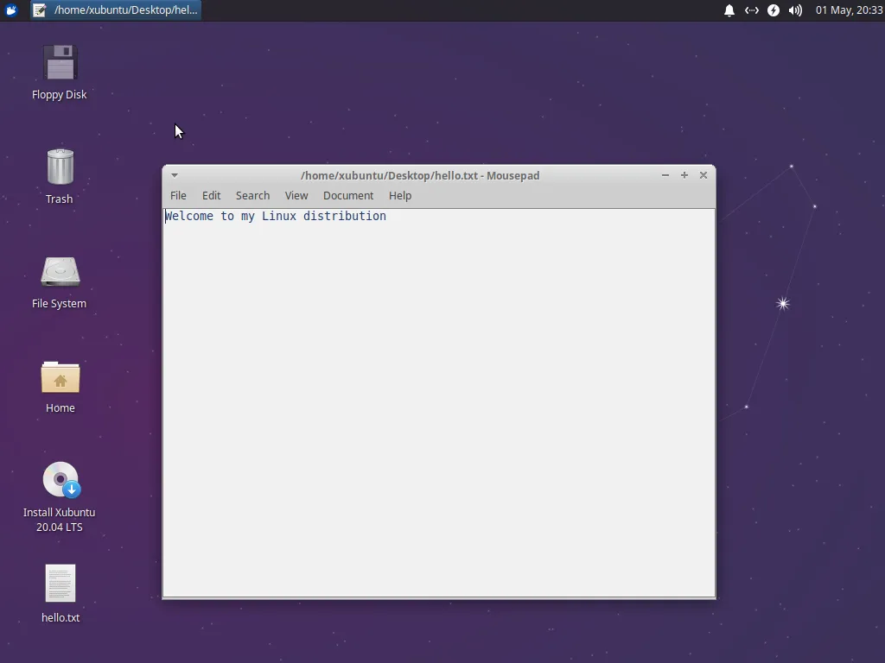The image size is (885, 663).
Task: Click the word 'Linux' in the text
Action: [279, 216]
